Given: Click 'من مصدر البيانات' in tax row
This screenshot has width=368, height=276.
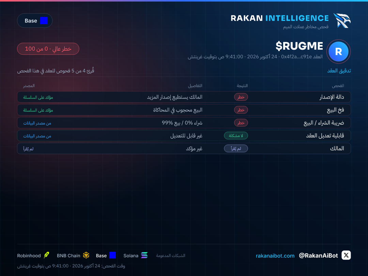Looking at the screenshot, I should 37,123.
